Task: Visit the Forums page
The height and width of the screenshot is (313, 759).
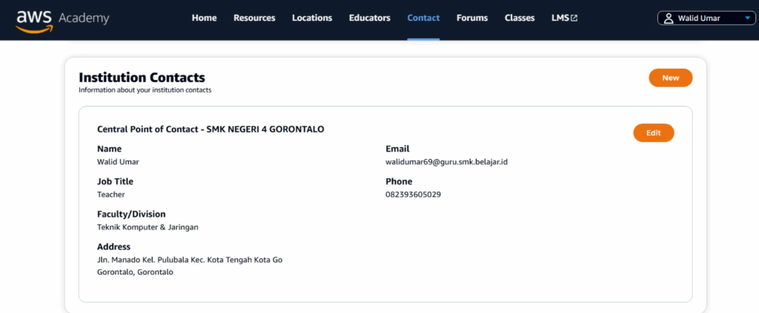Action: (472, 18)
